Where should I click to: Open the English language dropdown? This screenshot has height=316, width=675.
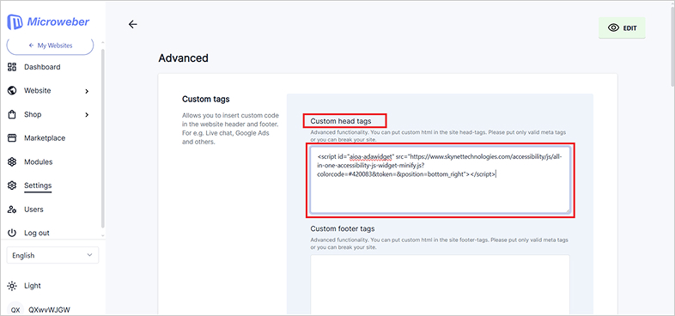(52, 255)
